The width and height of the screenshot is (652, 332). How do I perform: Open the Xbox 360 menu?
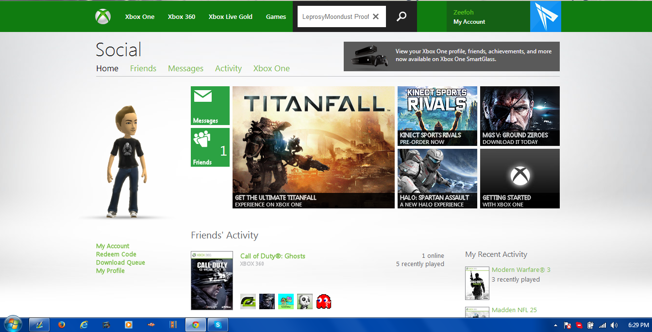[x=182, y=16]
